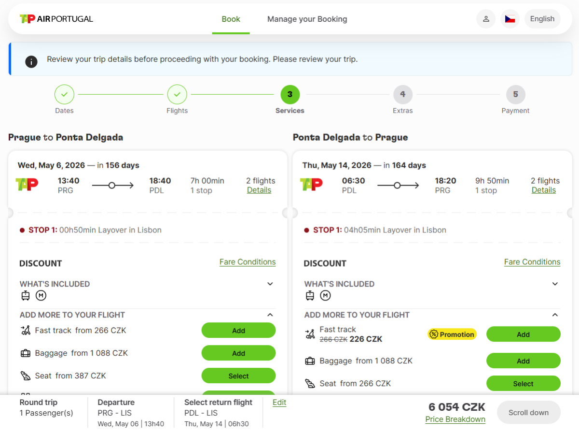Add Fast track to the outbound flight

pos(238,331)
